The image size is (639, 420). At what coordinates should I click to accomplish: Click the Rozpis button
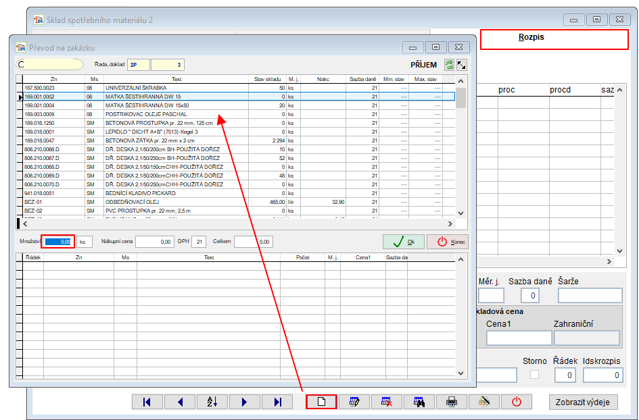[x=554, y=39]
